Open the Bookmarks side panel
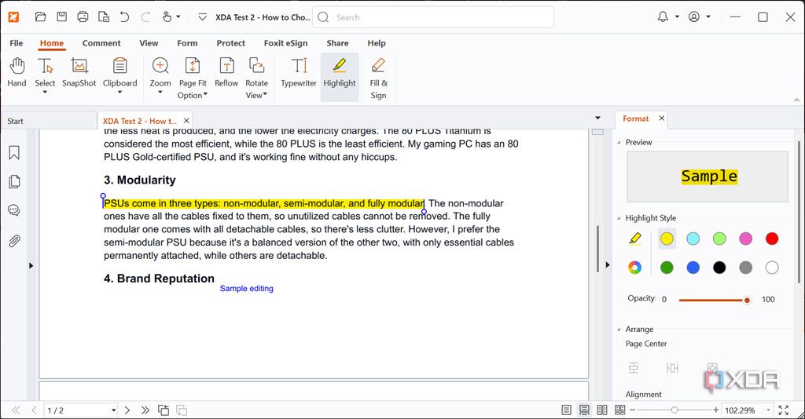This screenshot has height=419, width=805. click(14, 153)
